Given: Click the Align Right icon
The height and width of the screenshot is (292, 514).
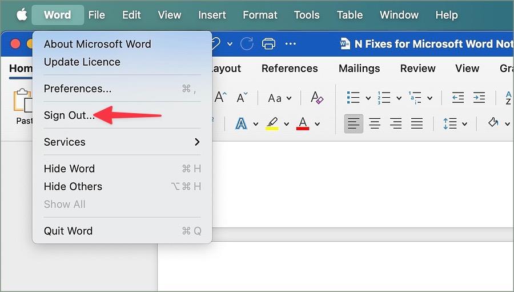Looking at the screenshot, I should [x=396, y=123].
